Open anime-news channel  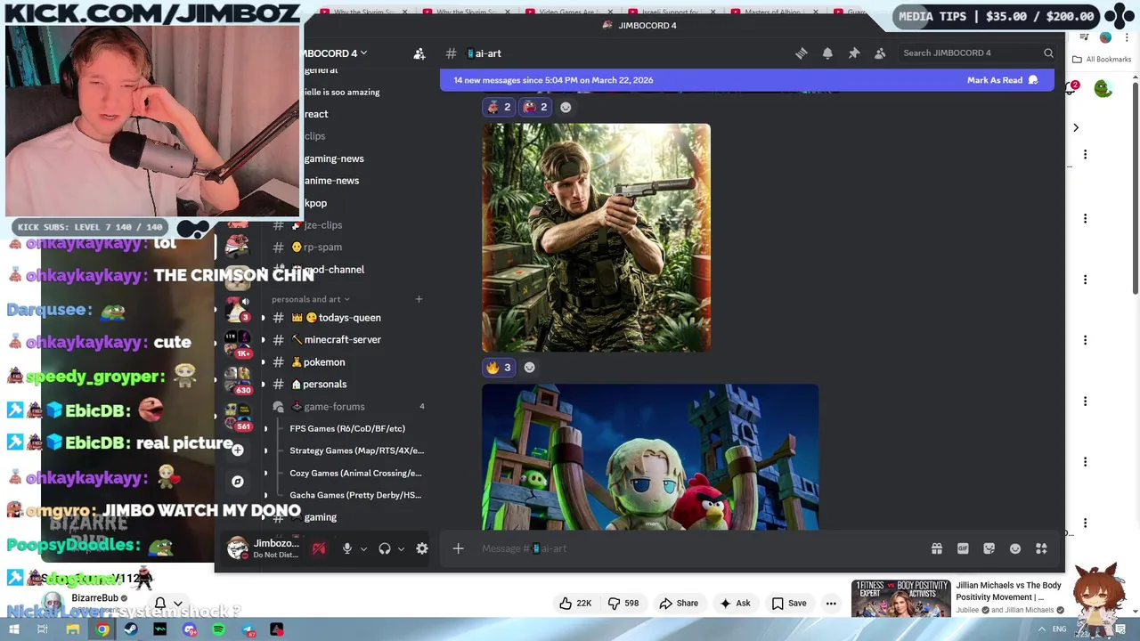click(x=331, y=181)
